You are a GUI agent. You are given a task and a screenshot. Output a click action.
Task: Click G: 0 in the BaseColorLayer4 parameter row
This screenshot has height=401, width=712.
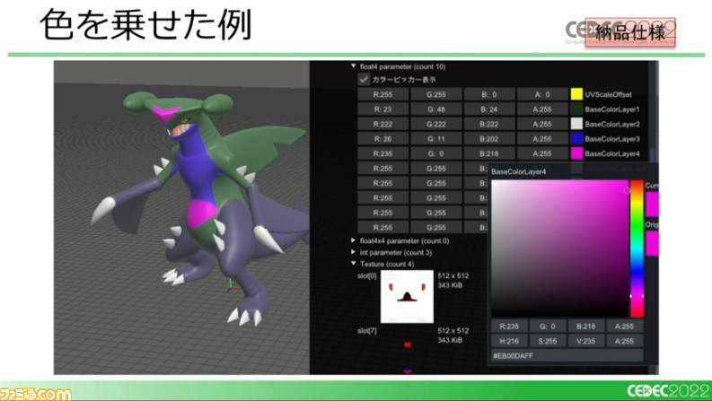click(436, 153)
